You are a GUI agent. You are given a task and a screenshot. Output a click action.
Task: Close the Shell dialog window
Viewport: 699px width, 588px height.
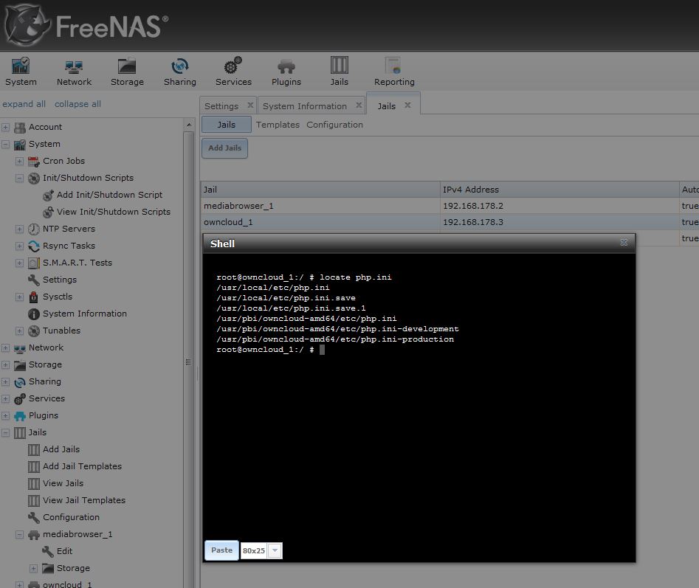click(x=624, y=243)
